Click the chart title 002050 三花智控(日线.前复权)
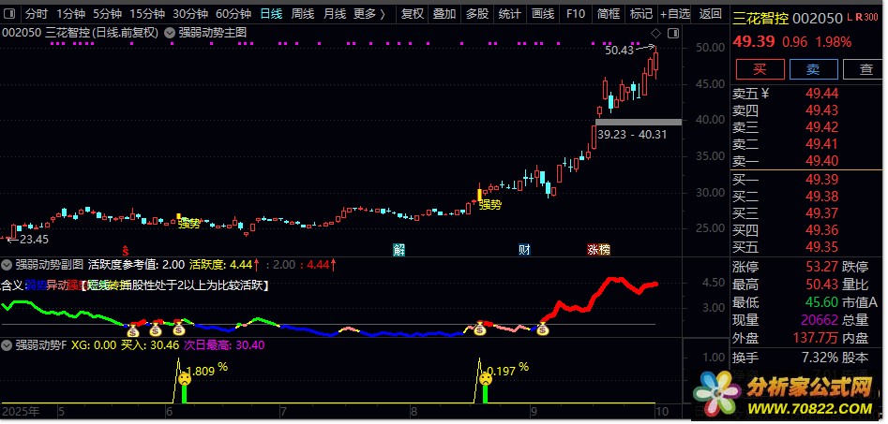 [81, 34]
